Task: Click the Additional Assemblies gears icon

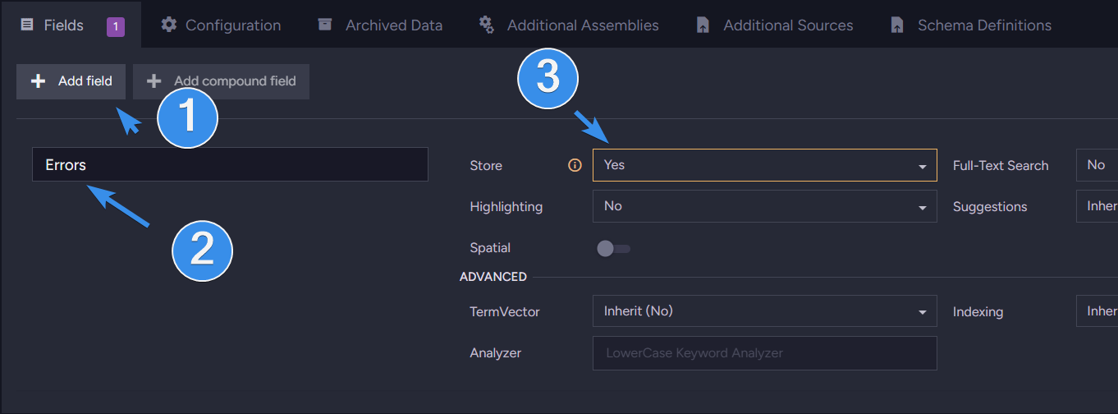Action: 487,25
